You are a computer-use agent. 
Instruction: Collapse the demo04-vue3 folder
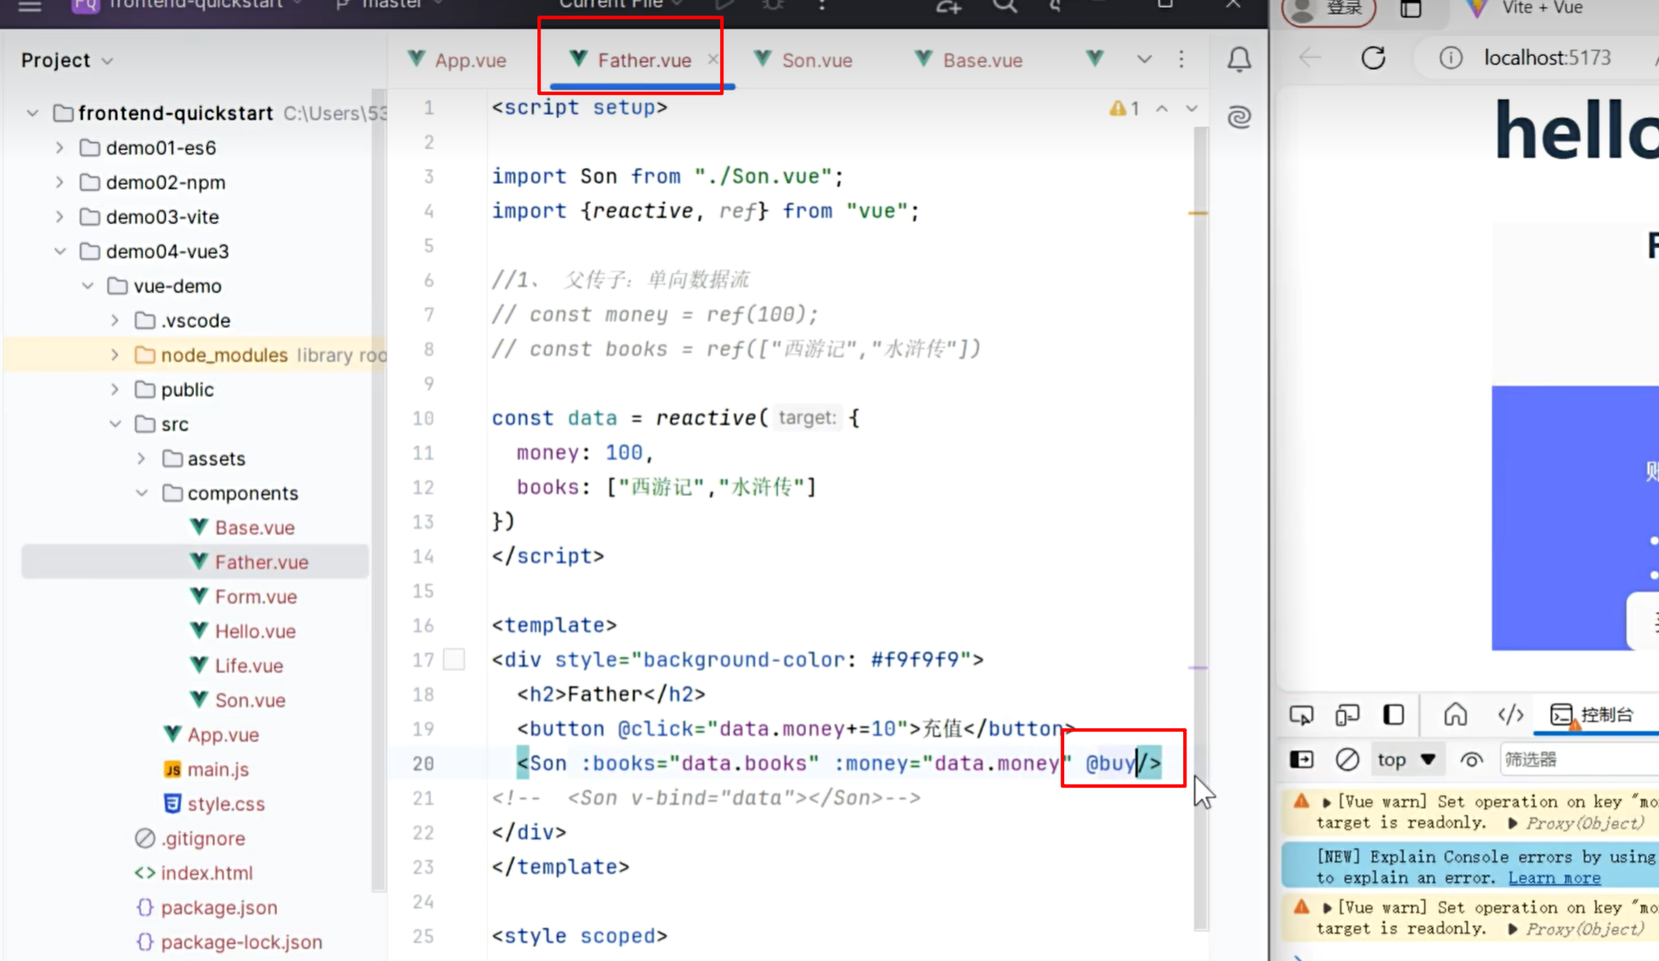(59, 251)
